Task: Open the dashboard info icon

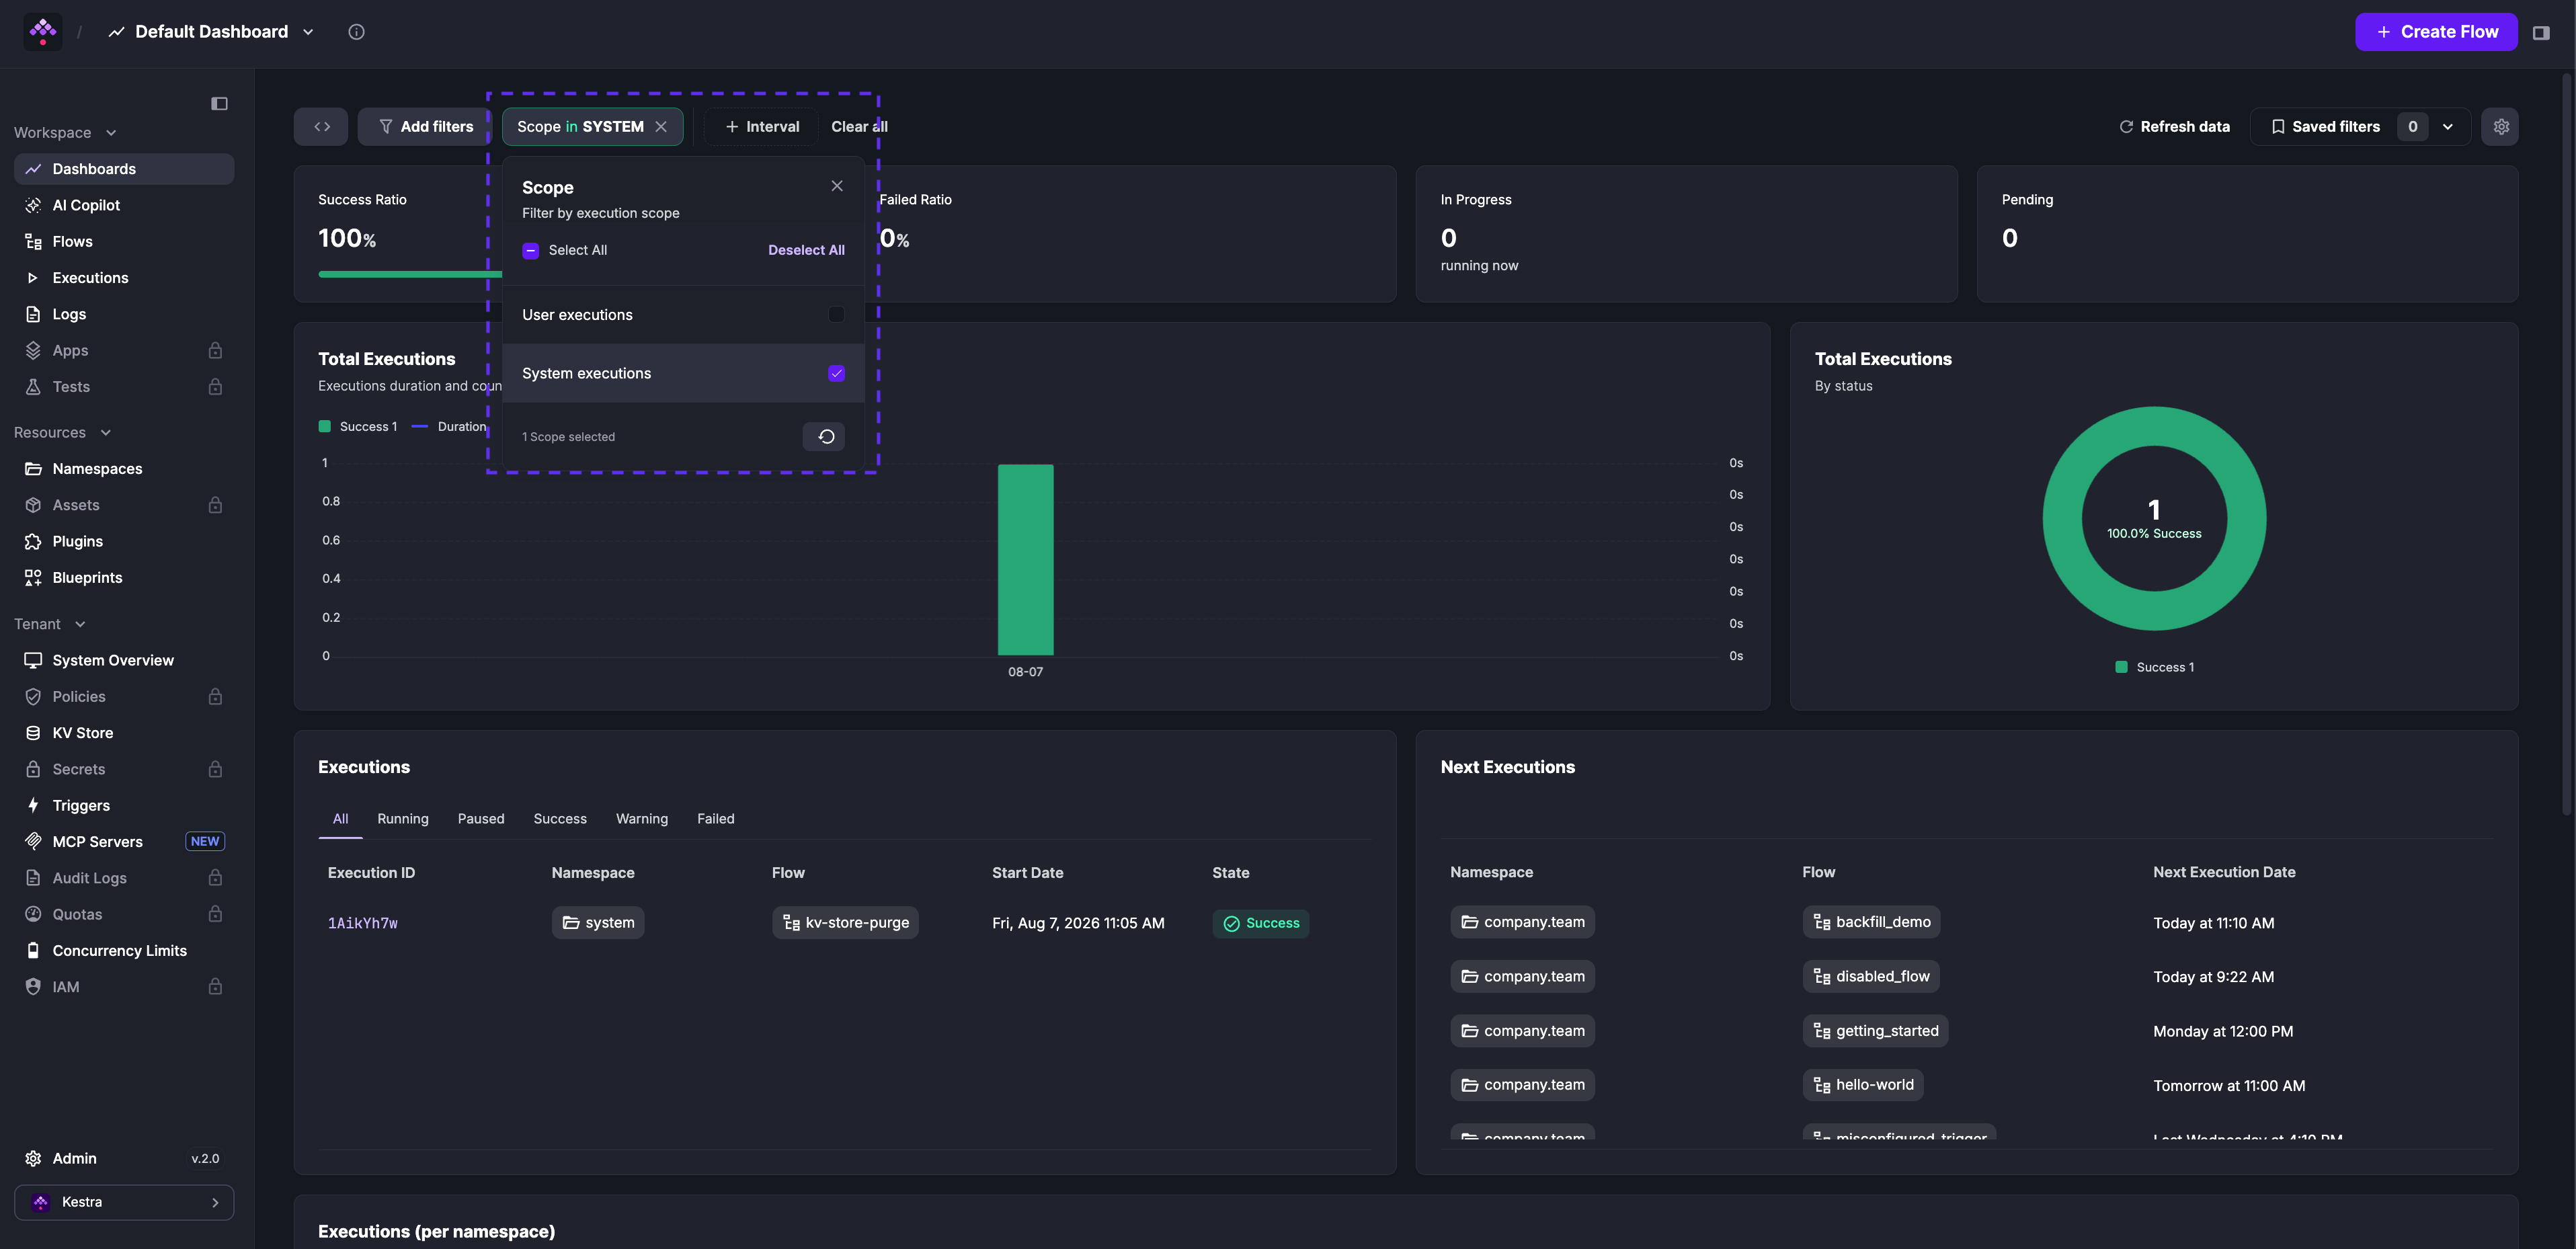Action: click(x=356, y=32)
